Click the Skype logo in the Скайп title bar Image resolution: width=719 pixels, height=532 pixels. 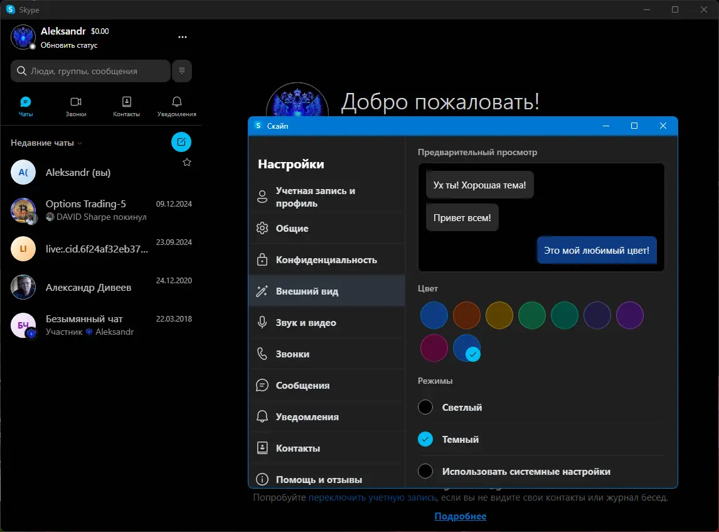pos(258,126)
